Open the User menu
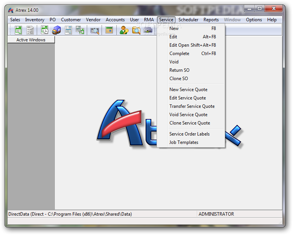293x235 pixels. (134, 20)
